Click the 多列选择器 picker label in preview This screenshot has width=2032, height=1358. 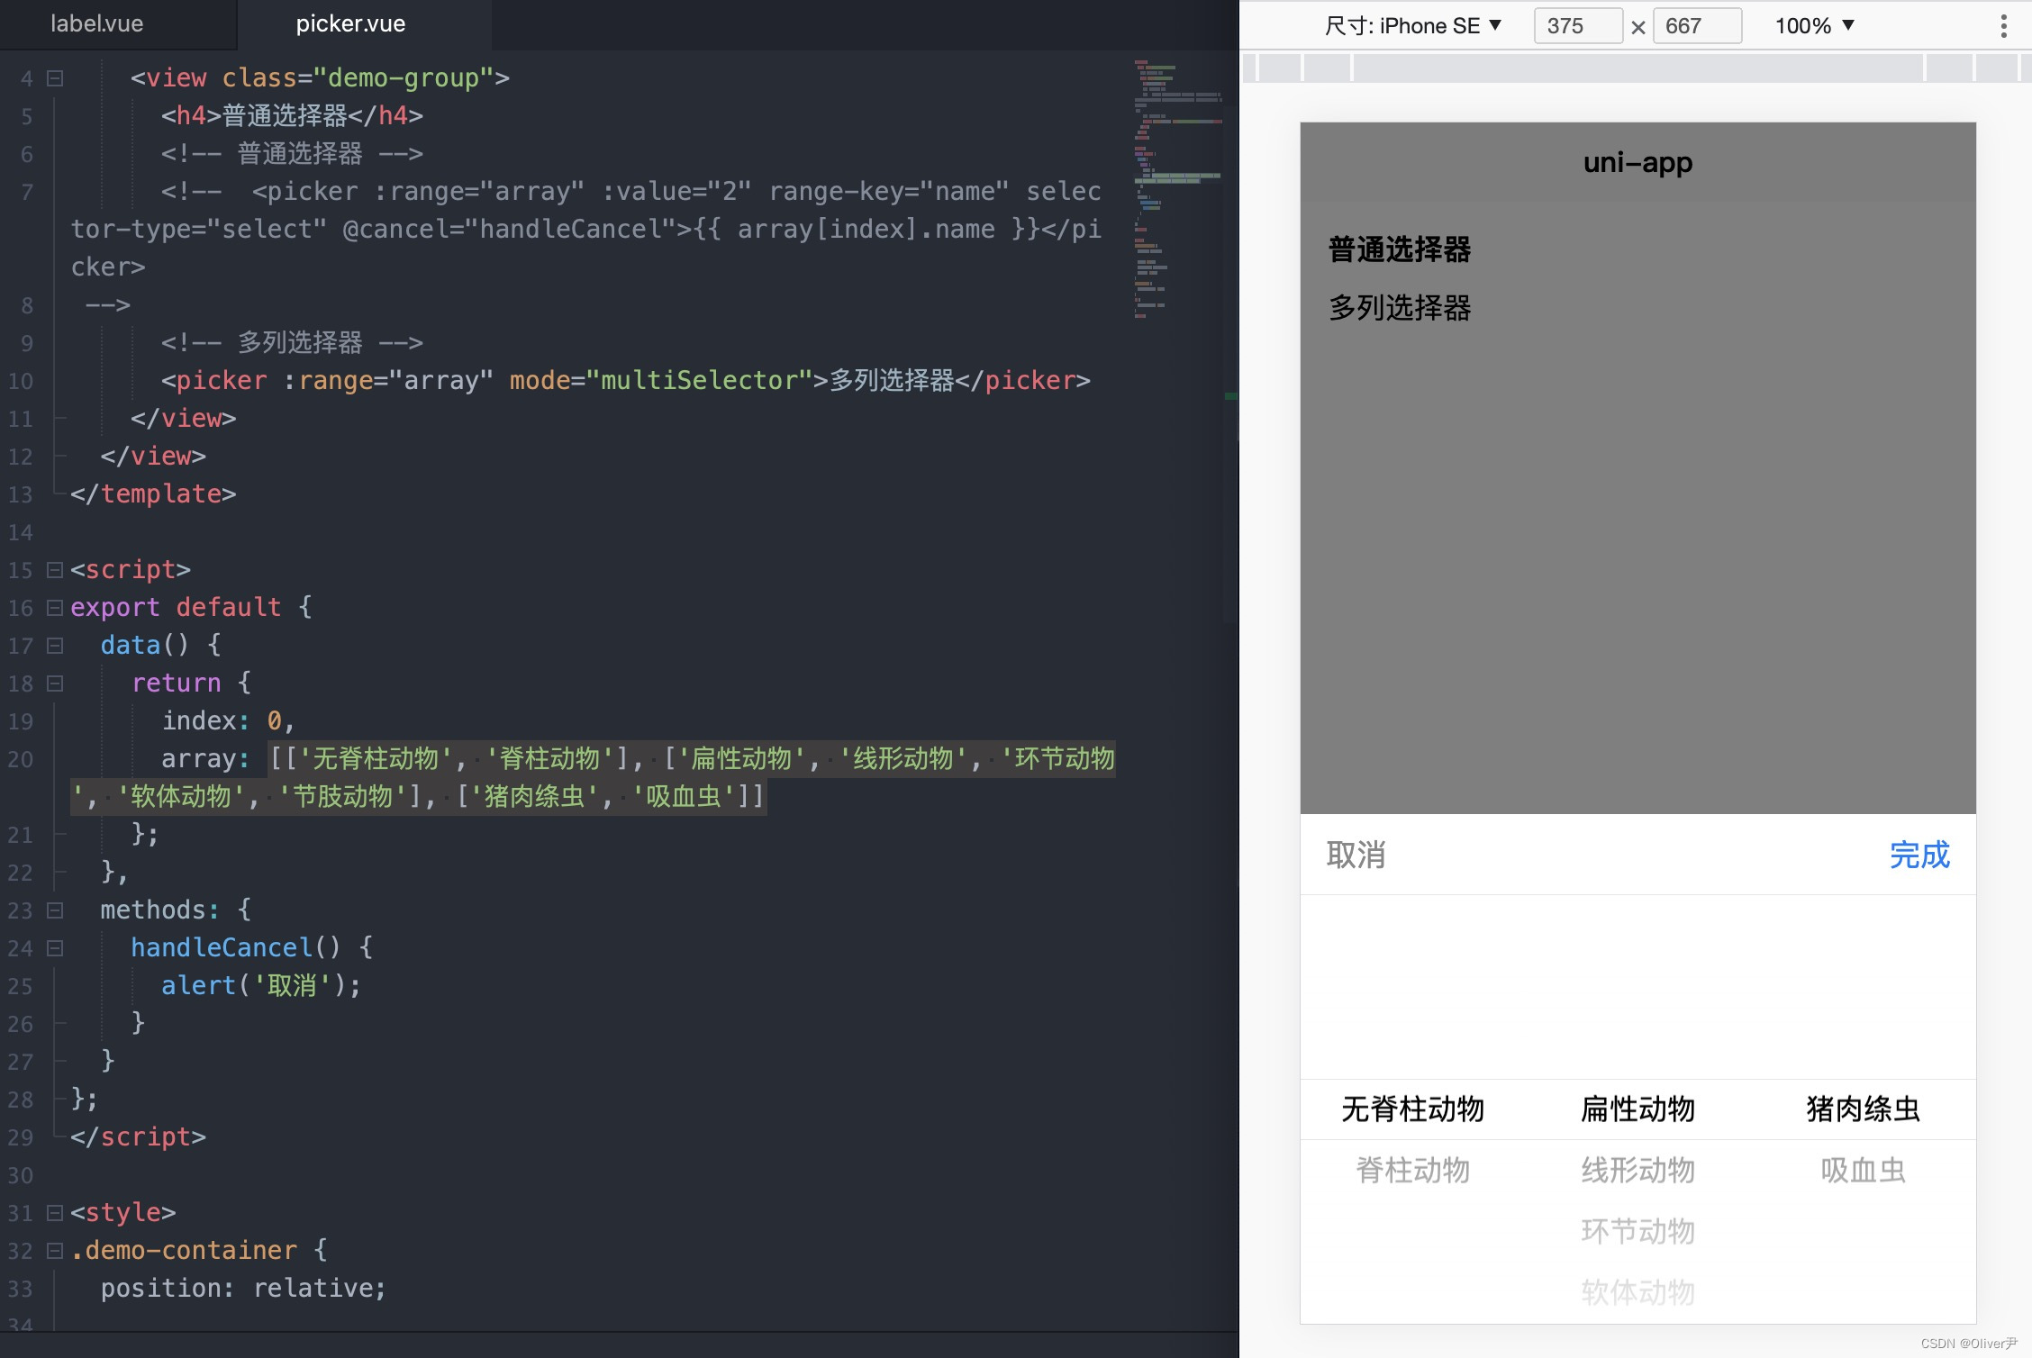[x=1400, y=308]
